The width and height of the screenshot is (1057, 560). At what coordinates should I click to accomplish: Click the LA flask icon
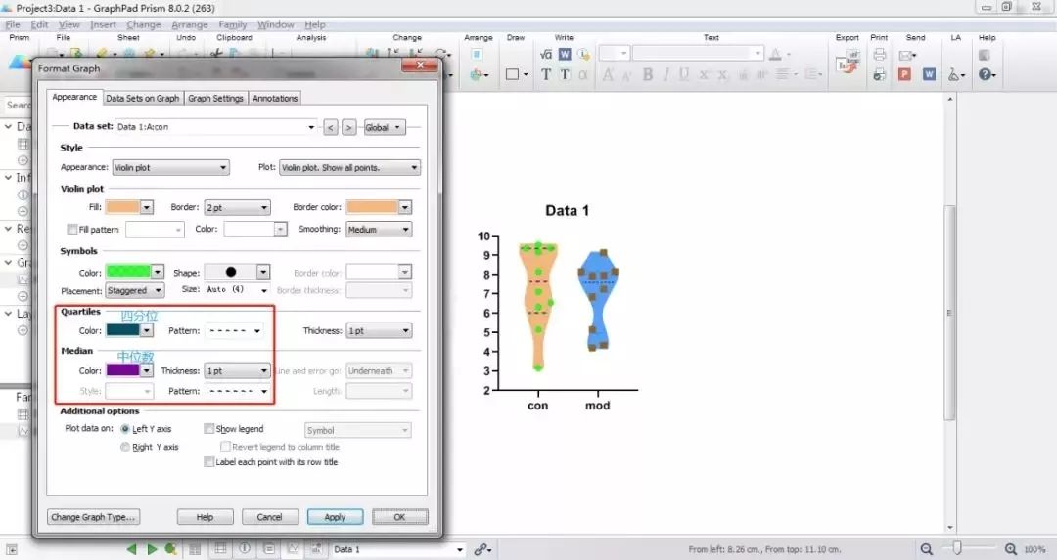pyautogui.click(x=953, y=74)
